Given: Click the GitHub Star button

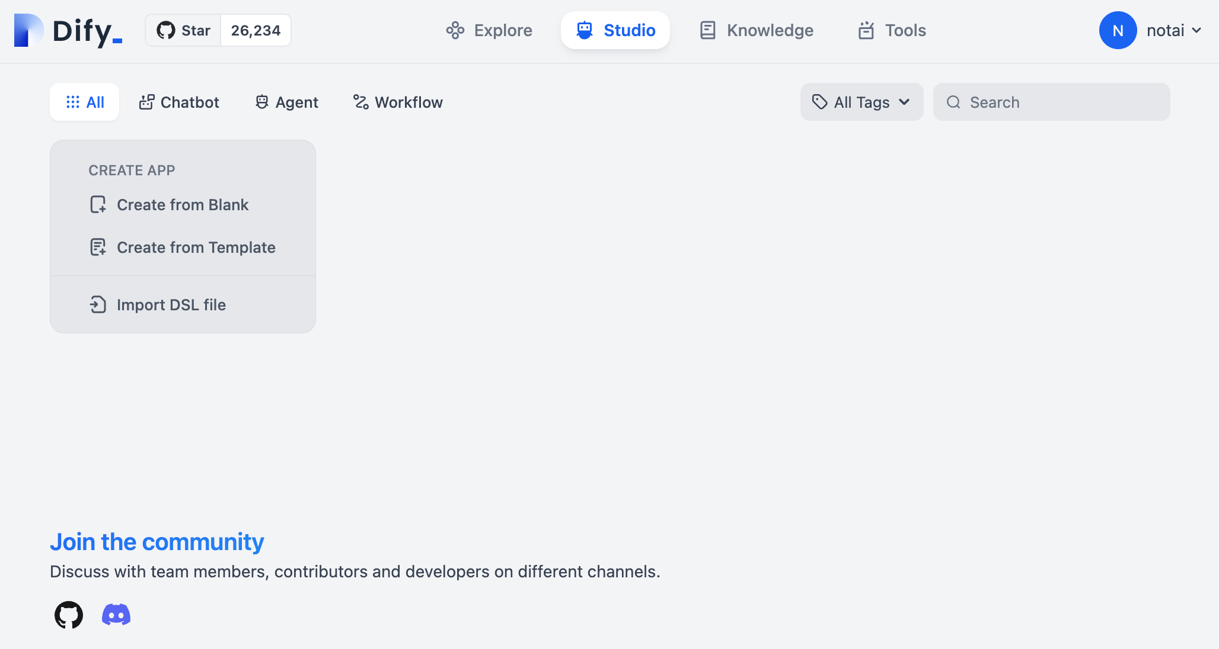Looking at the screenshot, I should 183,30.
